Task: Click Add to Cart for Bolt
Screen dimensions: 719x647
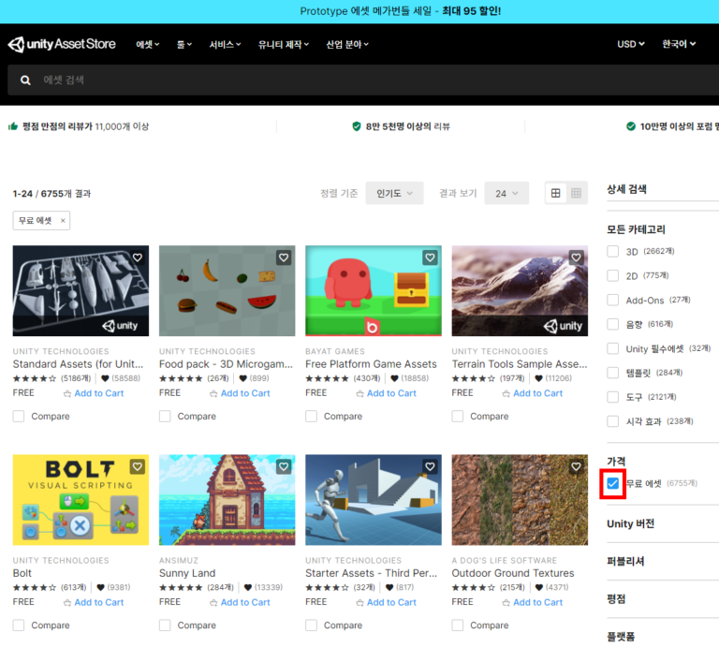Action: 98,602
